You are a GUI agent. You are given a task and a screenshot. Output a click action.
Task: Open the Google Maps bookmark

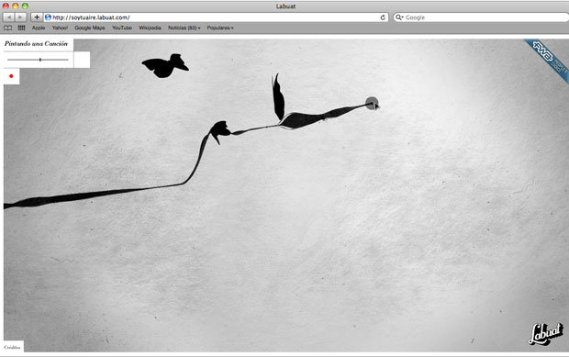pos(90,28)
